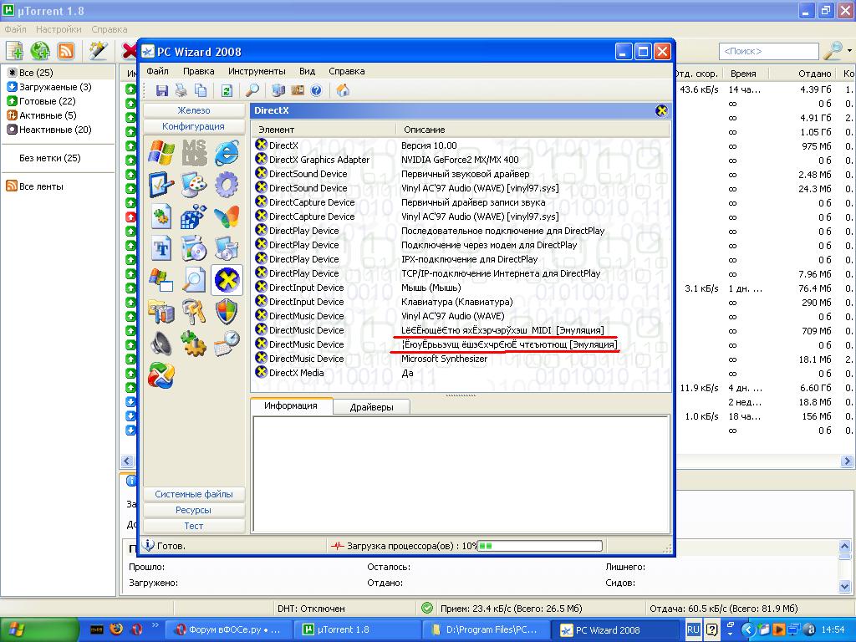
Task: Click the Save icon in PC Wizard toolbar
Action: pos(162,90)
